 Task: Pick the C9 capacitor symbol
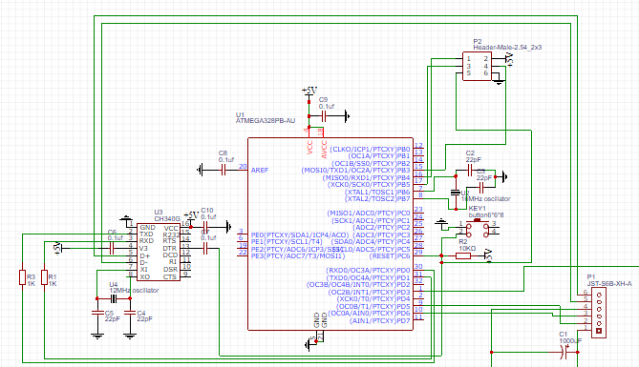(x=324, y=116)
